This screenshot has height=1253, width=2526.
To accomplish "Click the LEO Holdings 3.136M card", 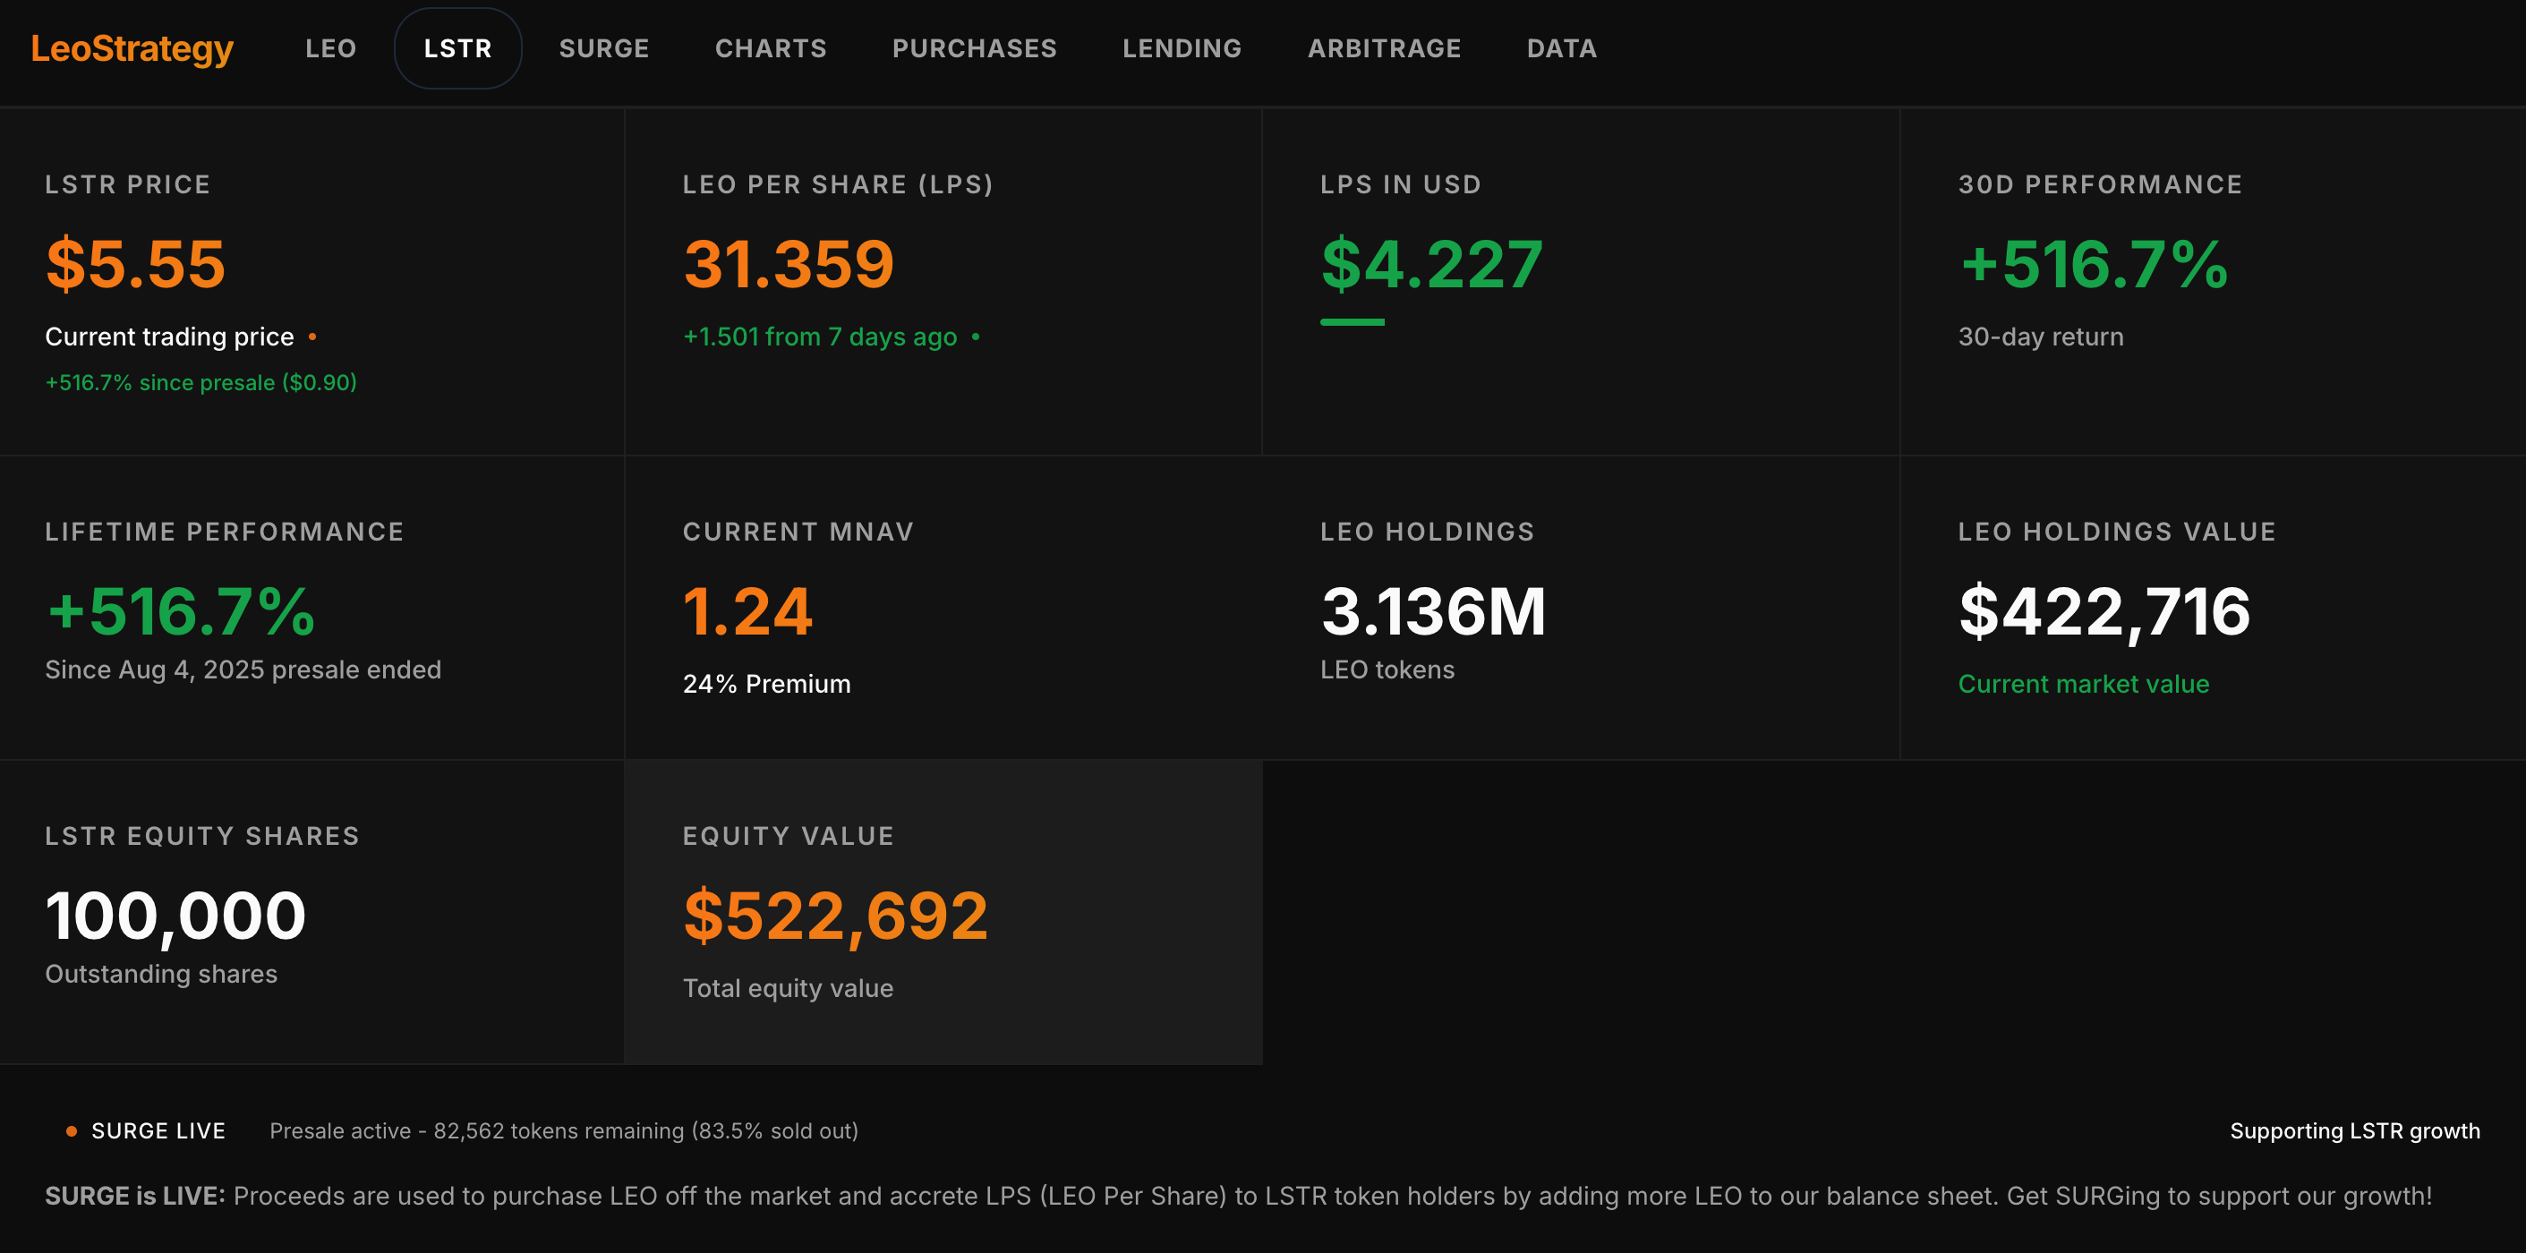I will [1579, 608].
